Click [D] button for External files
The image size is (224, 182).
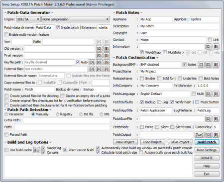92,69
